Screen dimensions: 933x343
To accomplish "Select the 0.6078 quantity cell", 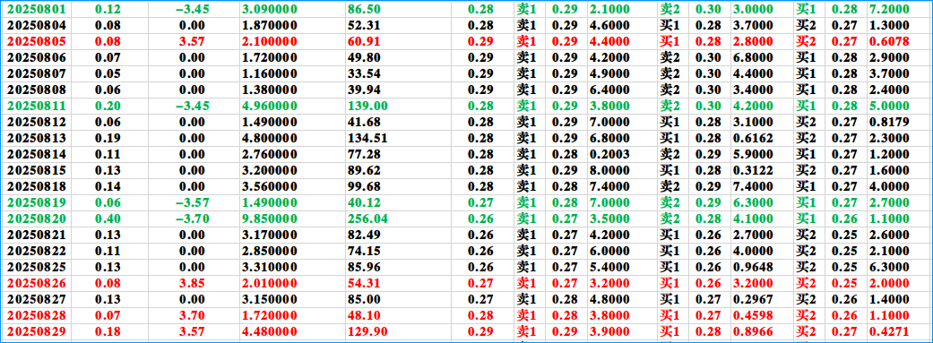I will (889, 41).
